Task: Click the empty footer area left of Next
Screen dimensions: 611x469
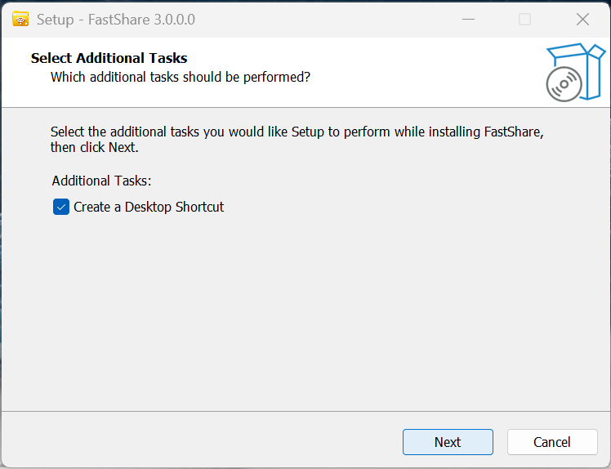Action: pos(204,442)
